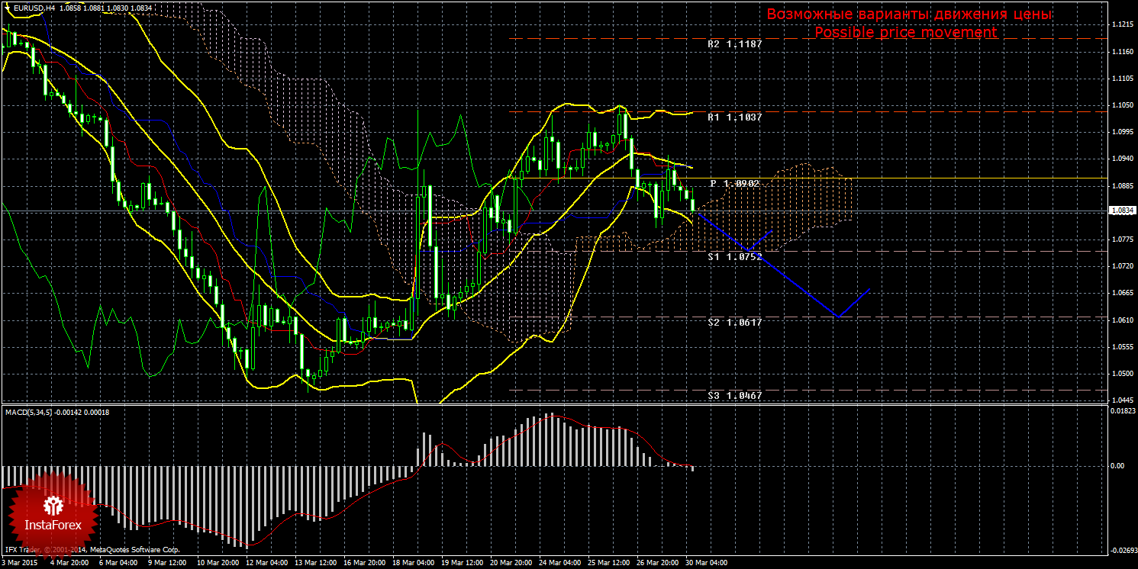Click the 30 Mar 04:00 time axis marker
The image size is (1138, 569).
pos(705,563)
